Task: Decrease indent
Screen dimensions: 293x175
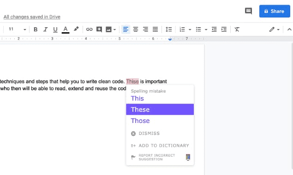Action: click(x=214, y=29)
